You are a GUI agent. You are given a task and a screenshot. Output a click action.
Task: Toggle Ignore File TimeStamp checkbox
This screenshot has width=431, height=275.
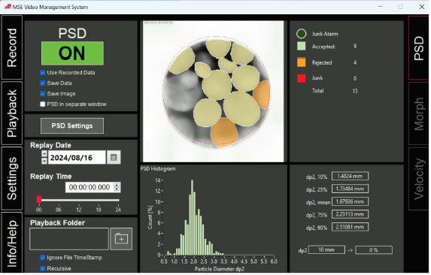pyautogui.click(x=42, y=258)
